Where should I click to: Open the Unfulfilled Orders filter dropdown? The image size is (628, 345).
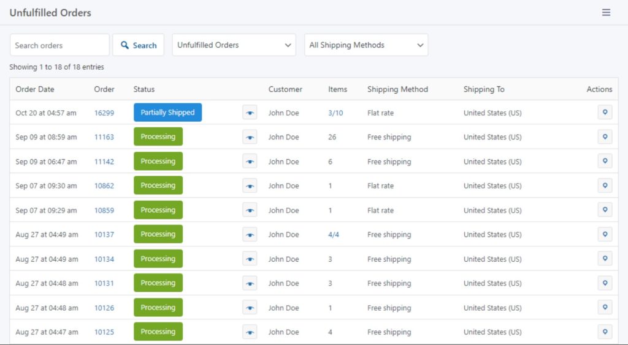pos(234,45)
